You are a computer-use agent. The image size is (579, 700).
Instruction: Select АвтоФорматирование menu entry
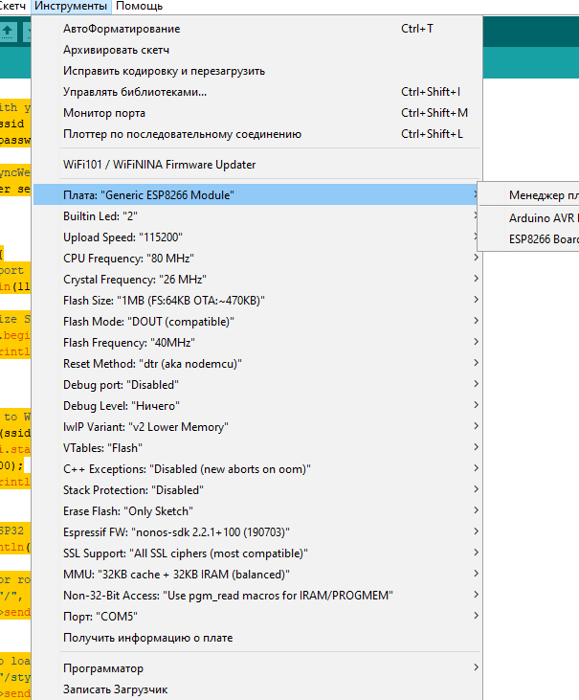click(x=257, y=29)
